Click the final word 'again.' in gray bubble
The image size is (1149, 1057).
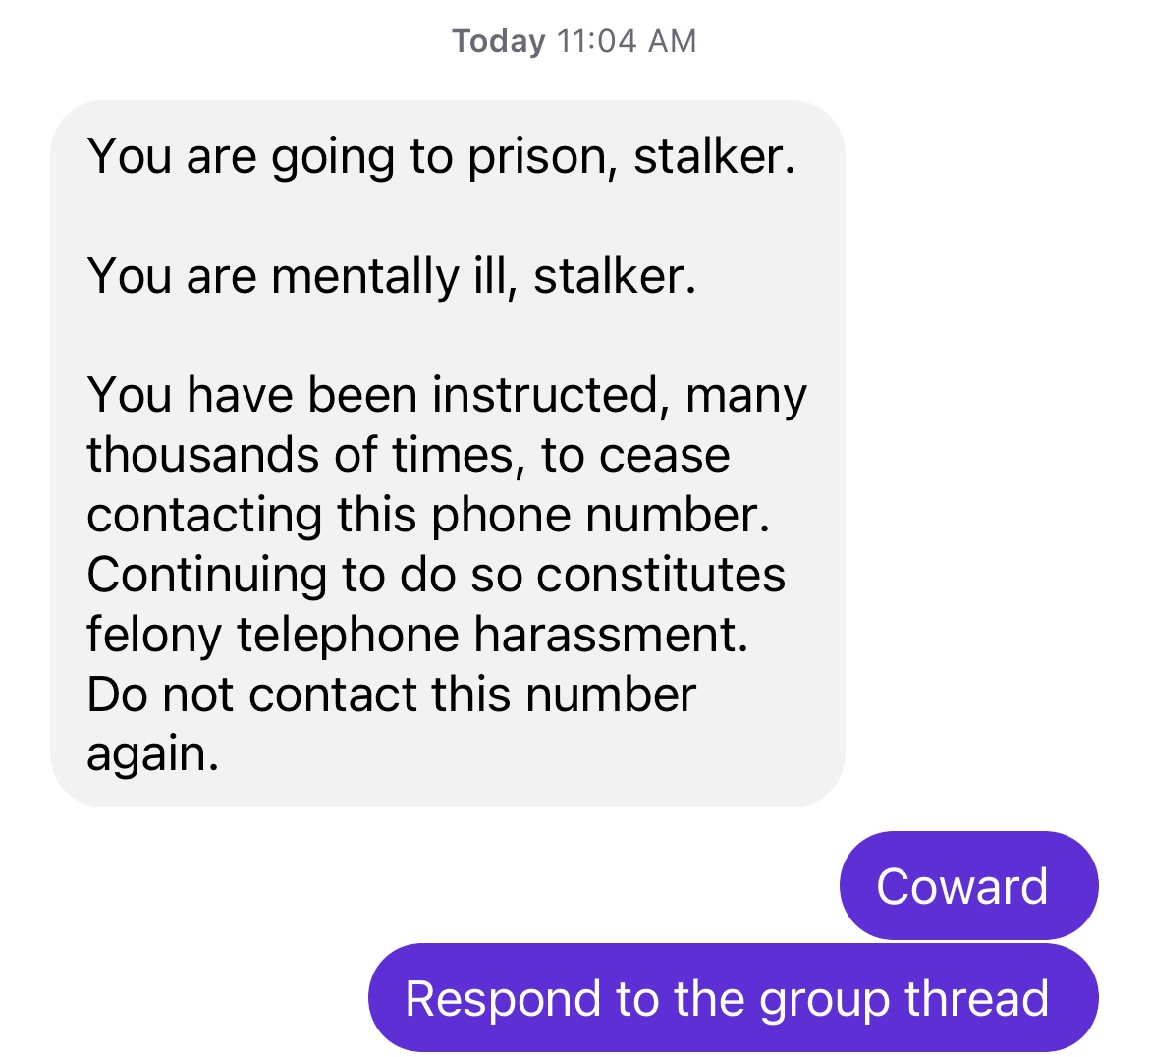[153, 755]
